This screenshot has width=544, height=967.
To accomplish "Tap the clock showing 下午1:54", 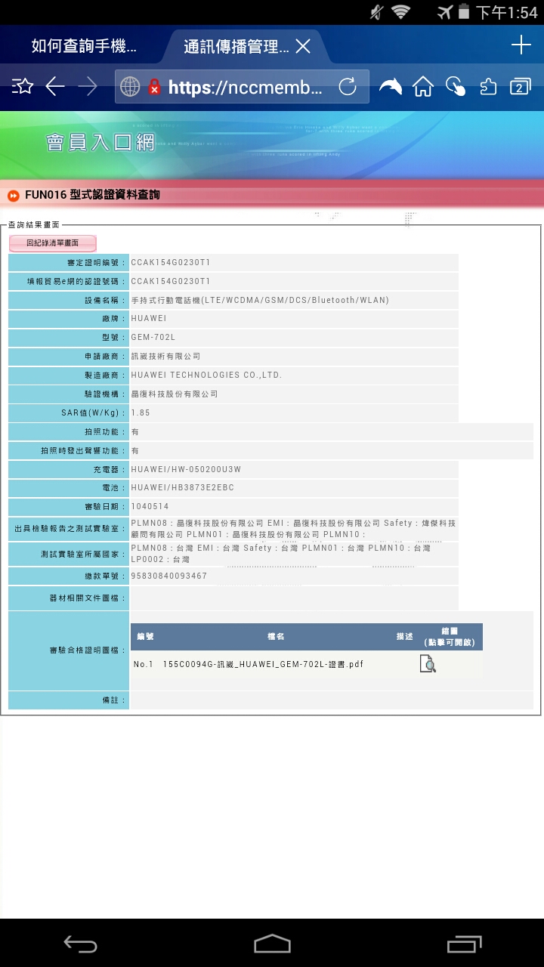I will [507, 12].
